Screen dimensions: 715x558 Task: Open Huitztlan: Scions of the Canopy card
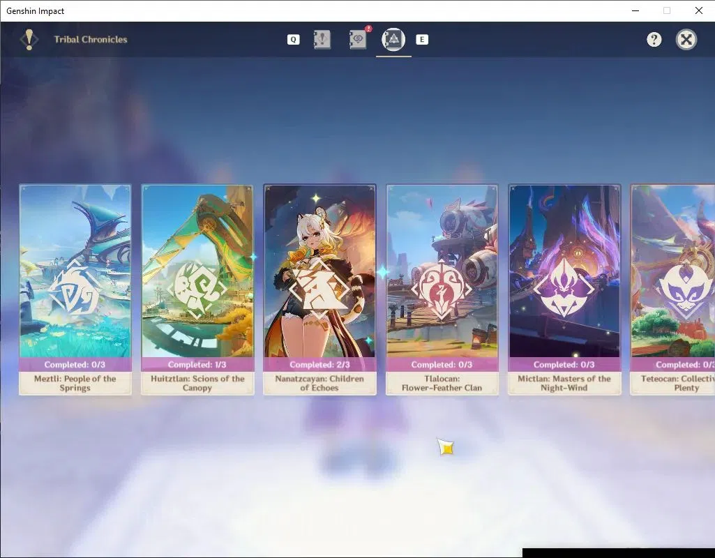pos(197,289)
